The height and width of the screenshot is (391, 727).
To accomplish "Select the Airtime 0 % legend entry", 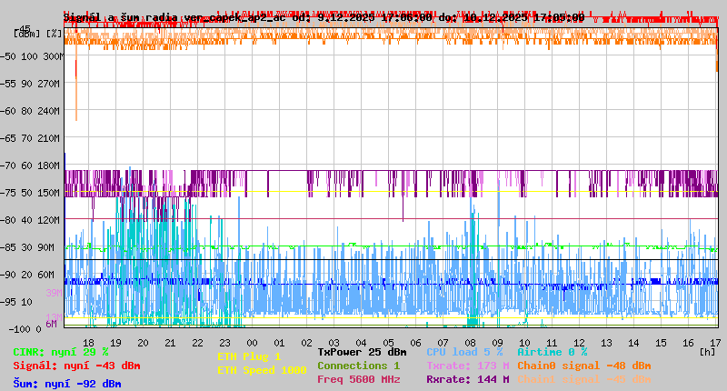I will pyautogui.click(x=552, y=352).
